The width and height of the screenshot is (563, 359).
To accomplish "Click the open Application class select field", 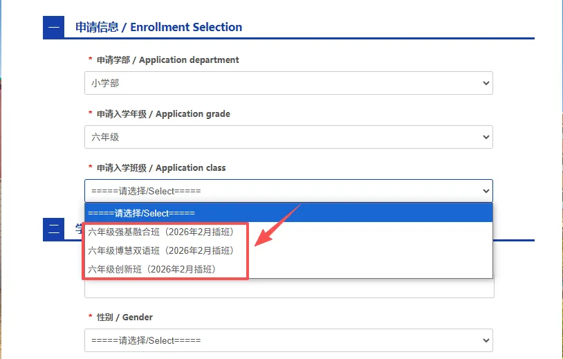I will 277,191.
